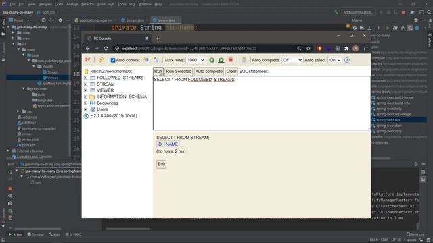Expand the STREAM table node

[x=86, y=84]
